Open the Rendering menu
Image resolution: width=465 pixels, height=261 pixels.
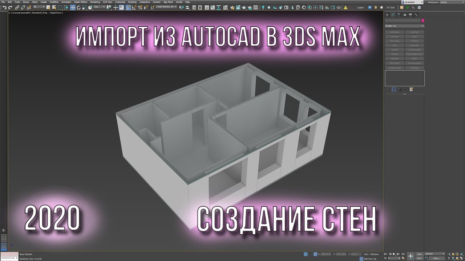click(x=95, y=2)
